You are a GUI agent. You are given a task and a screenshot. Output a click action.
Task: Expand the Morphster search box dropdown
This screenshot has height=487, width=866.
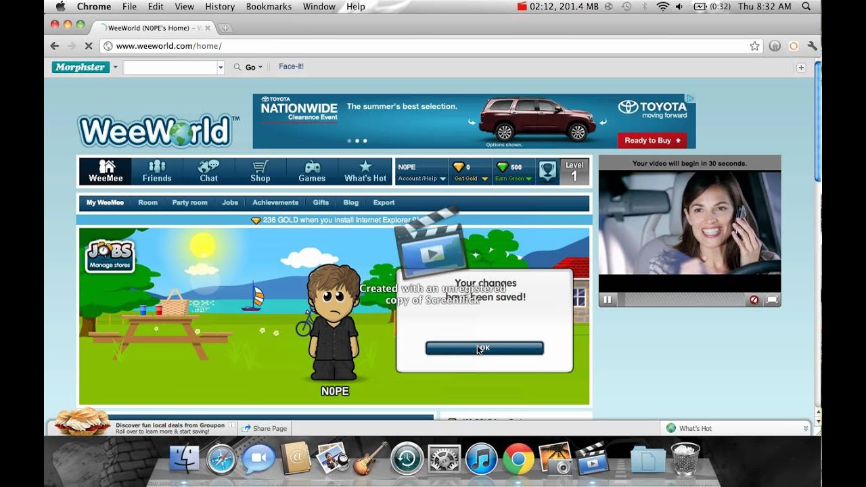pyautogui.click(x=221, y=67)
